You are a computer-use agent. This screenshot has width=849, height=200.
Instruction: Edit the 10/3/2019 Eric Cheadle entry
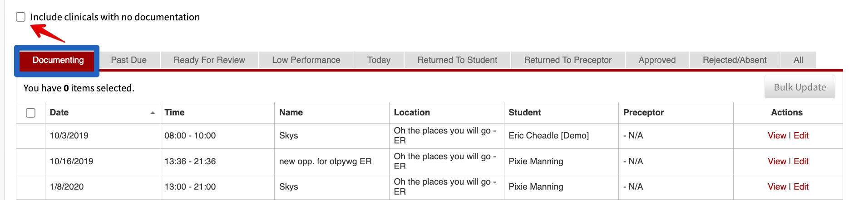pos(801,136)
